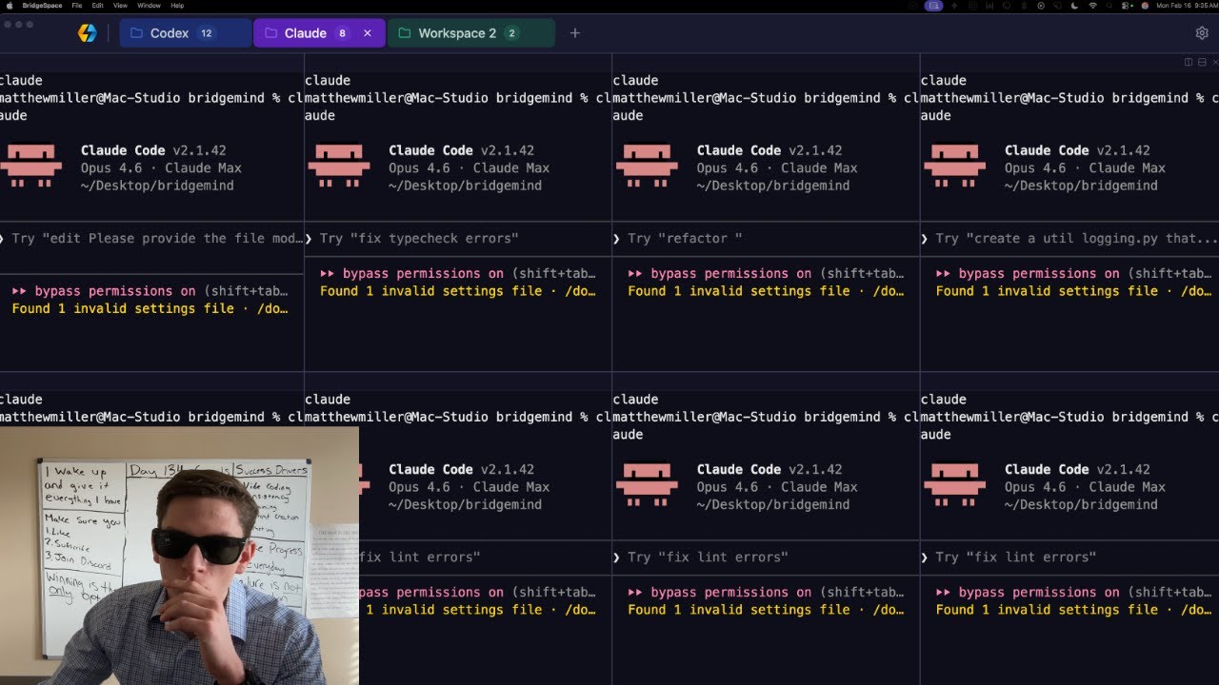Viewport: 1219px width, 685px height.
Task: Click "Found 1 invalid settings file" under edit prompt
Action: tap(123, 308)
